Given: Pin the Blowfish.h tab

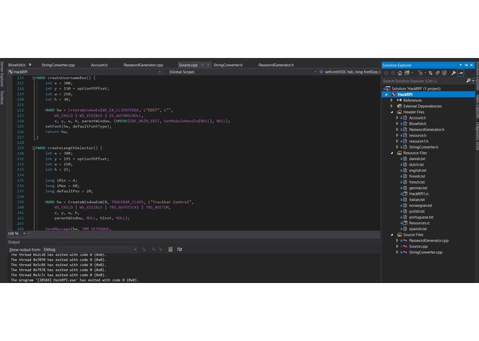Looking at the screenshot, I should (x=30, y=65).
